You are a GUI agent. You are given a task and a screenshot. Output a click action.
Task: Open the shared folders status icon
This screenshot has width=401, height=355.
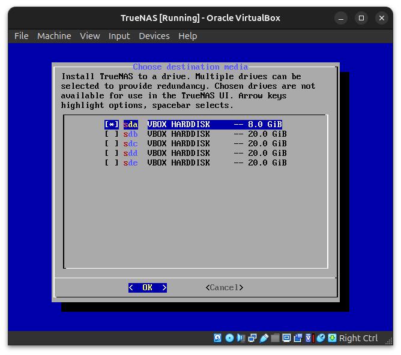[275, 338]
